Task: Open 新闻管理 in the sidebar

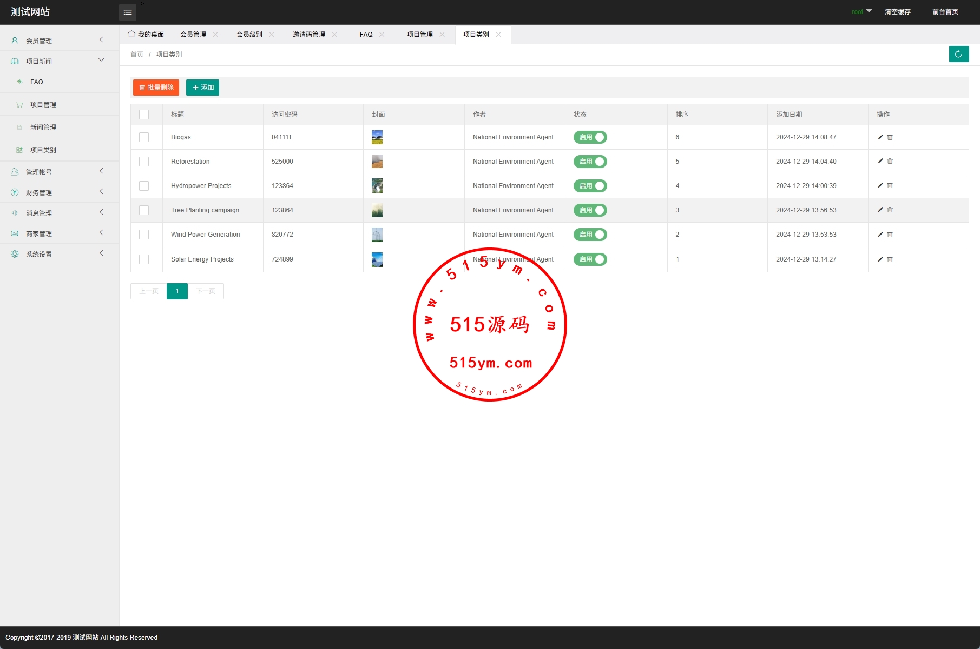Action: tap(43, 128)
